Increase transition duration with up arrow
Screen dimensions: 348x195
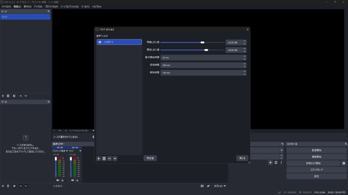click(x=281, y=155)
